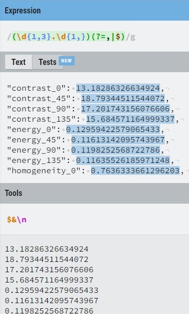Screen dimensions: 189x314
Task: Click the NEW badge beside Tests
Action: [x=66, y=61]
